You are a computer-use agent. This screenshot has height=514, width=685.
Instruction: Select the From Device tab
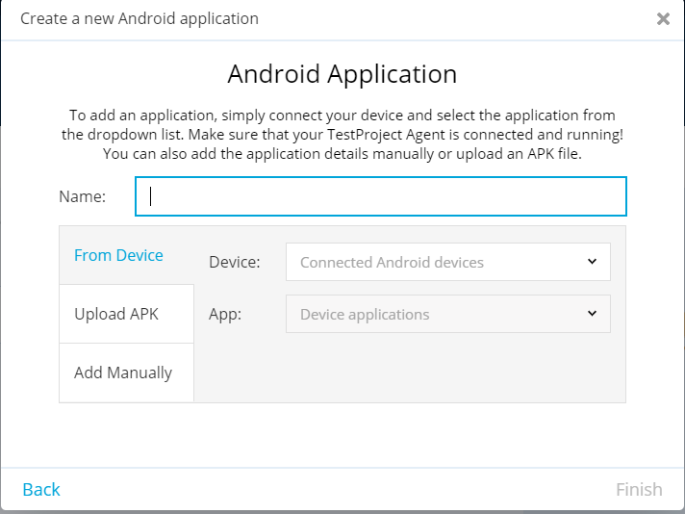pos(126,255)
